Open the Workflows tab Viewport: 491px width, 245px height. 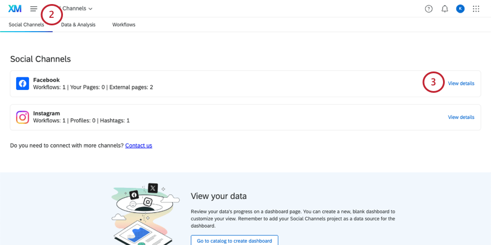pyautogui.click(x=124, y=25)
